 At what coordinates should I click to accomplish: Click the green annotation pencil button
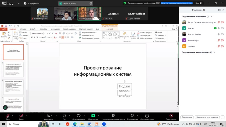pos(5,108)
